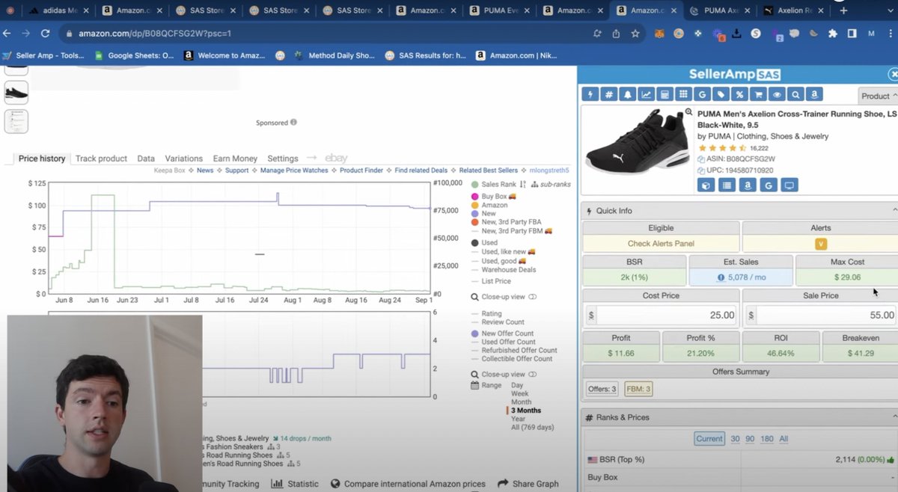Click the FBM: 3 button
Screen dimensions: 898x492
click(x=638, y=389)
